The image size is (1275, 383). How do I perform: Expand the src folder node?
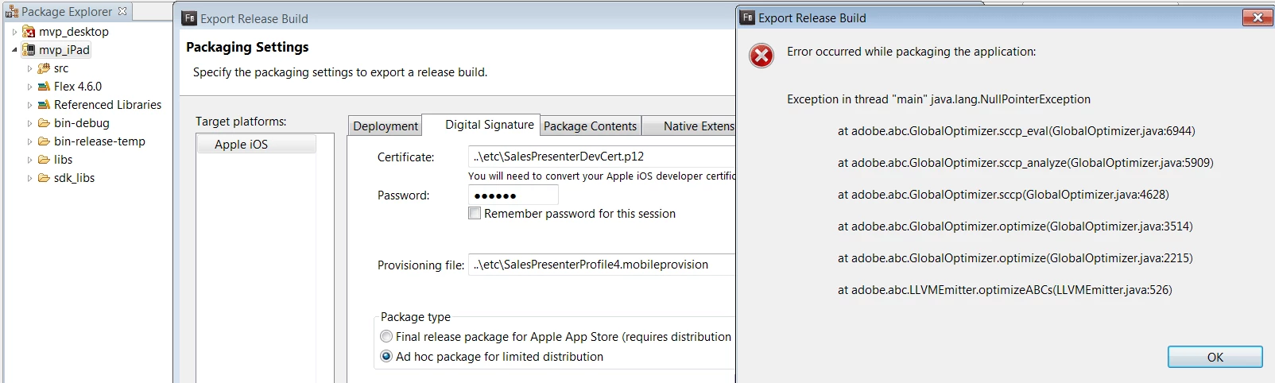[x=30, y=68]
